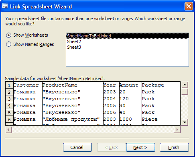Choose Sheet3 from the worksheet list
This screenshot has height=157, width=195.
click(127, 47)
